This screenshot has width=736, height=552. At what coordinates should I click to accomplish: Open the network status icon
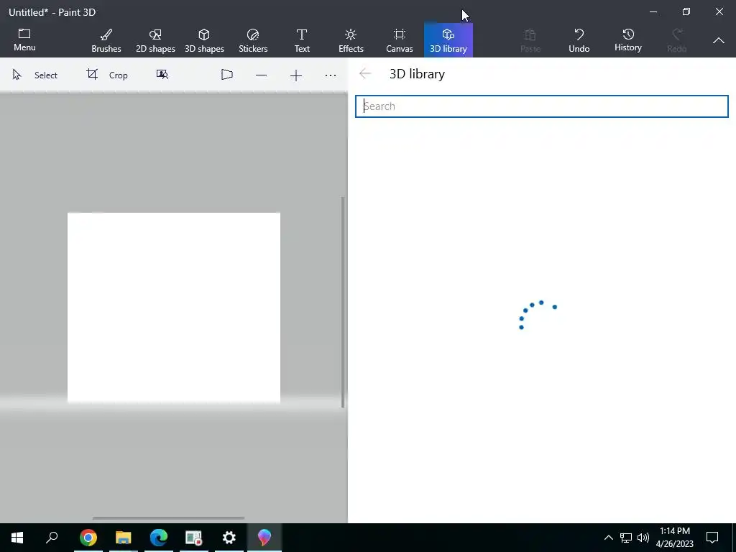[x=626, y=538]
